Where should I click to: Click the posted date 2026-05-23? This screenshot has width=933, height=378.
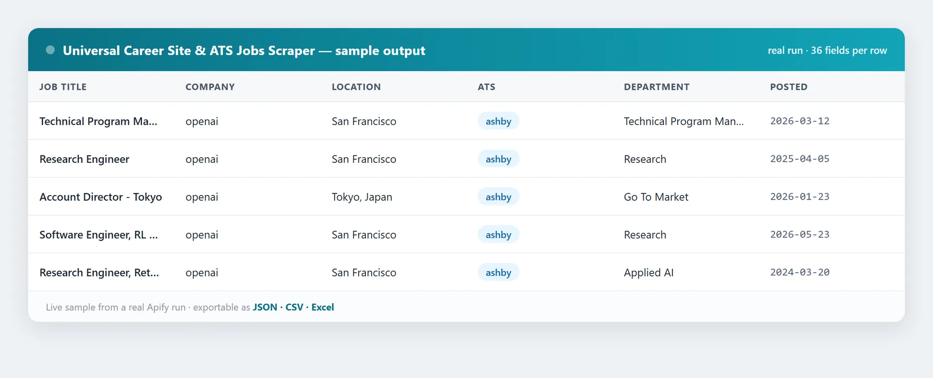pyautogui.click(x=800, y=234)
